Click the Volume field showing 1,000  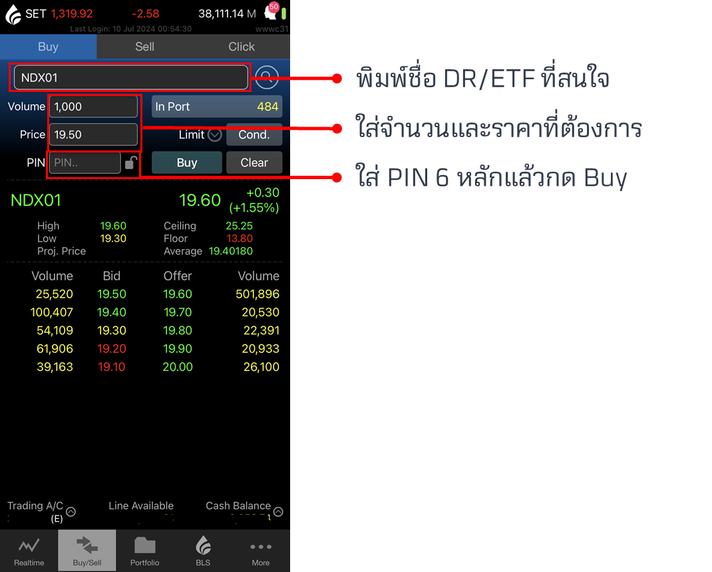click(x=93, y=107)
